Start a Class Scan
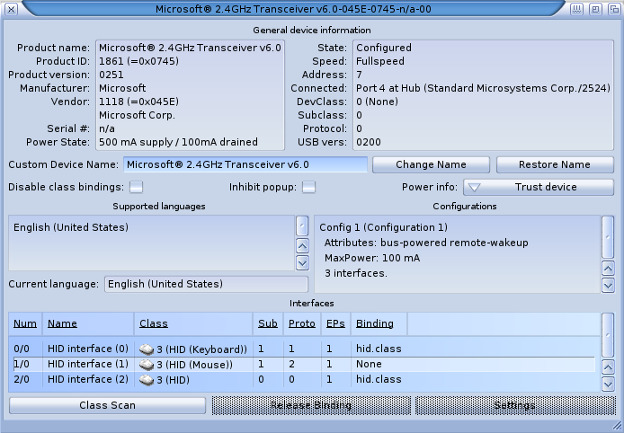624x433 pixels. [108, 405]
